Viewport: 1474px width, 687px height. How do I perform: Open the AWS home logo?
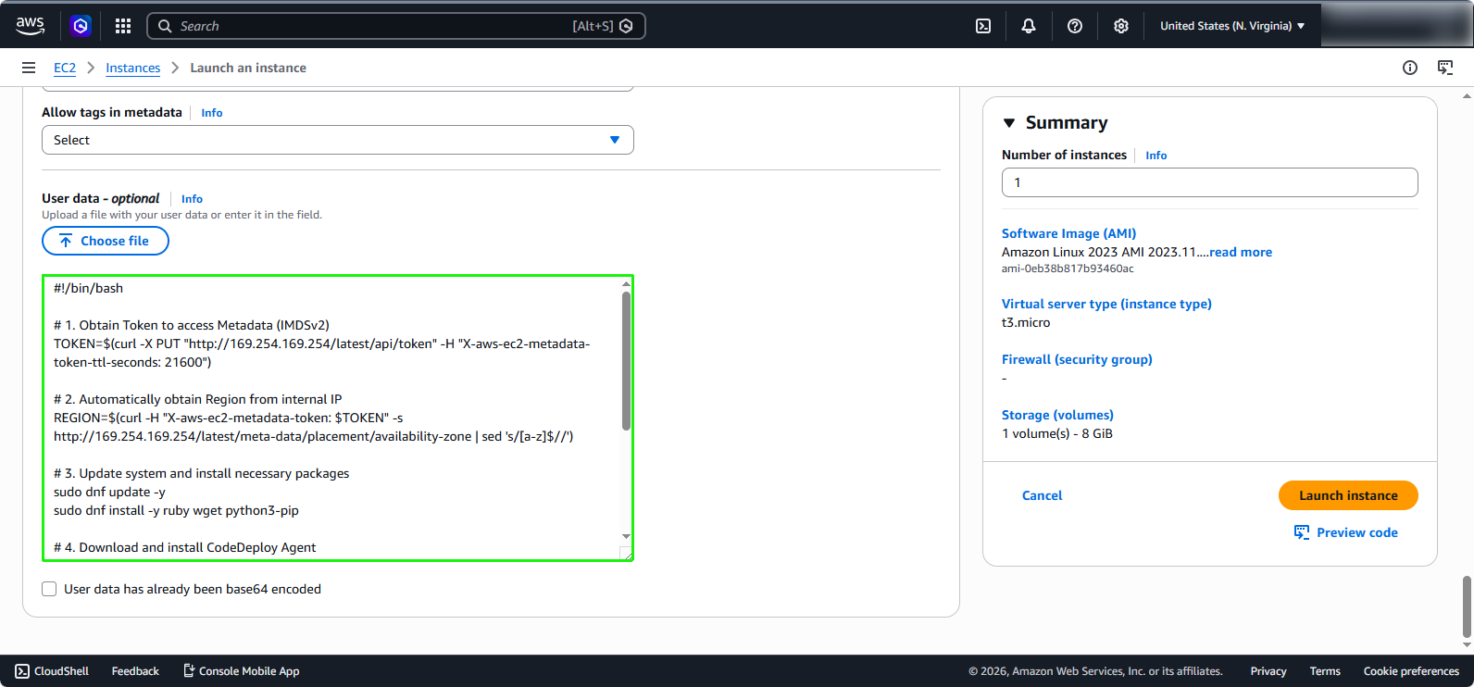31,26
